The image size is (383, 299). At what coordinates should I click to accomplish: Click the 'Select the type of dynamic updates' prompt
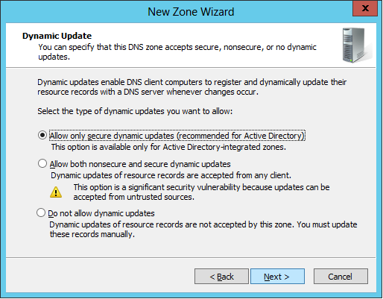click(x=135, y=111)
